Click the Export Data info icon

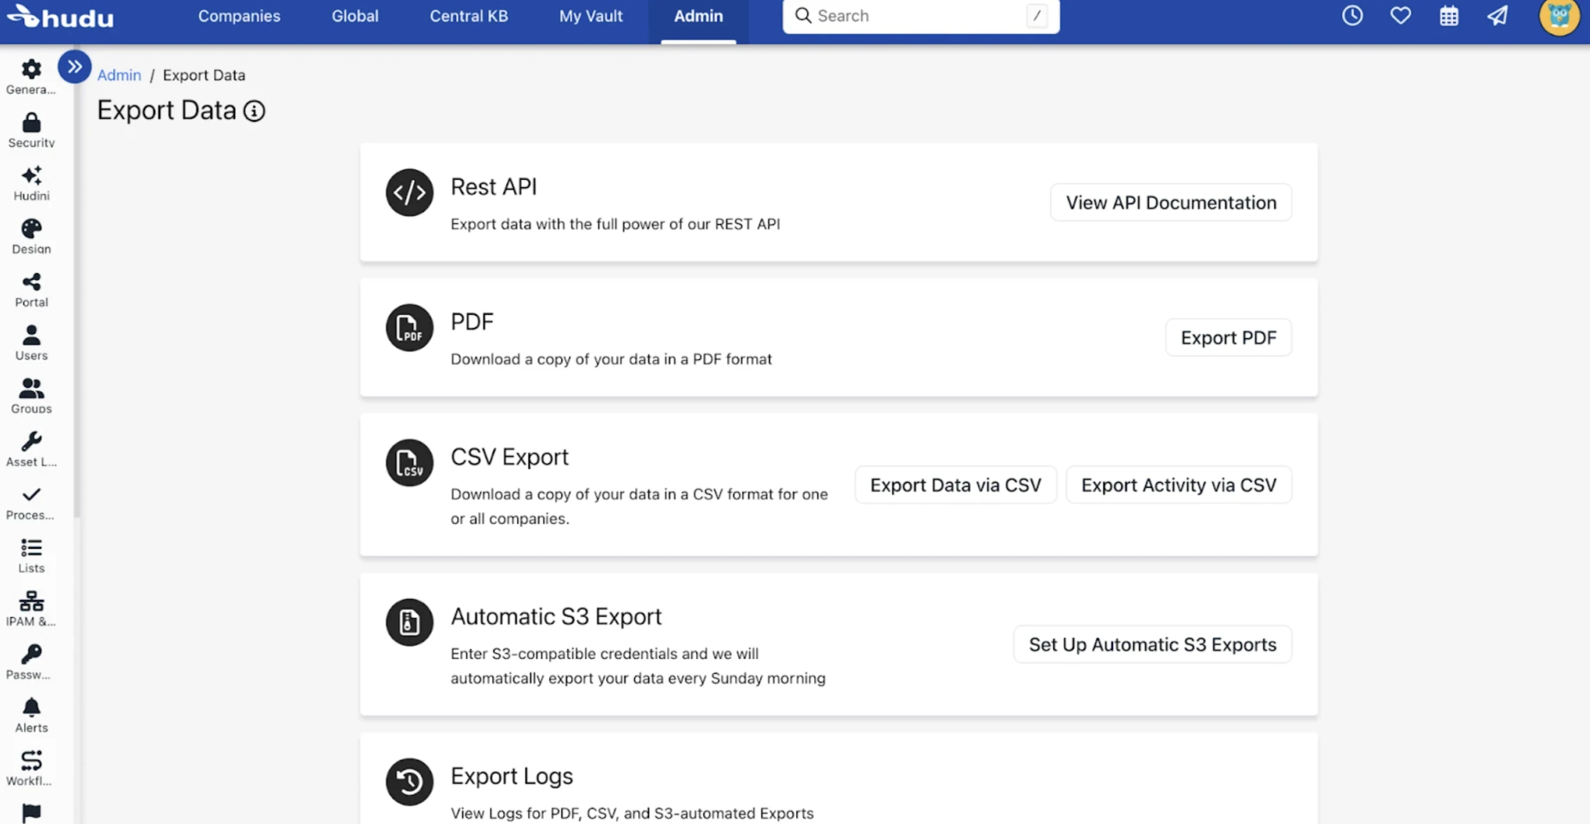coord(254,111)
